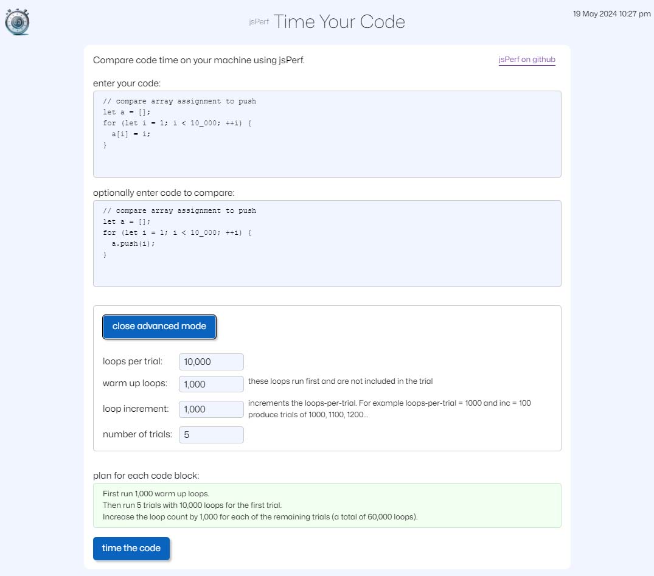Select the warm up loops input field
Viewport: 654px width, 576px height.
click(211, 384)
